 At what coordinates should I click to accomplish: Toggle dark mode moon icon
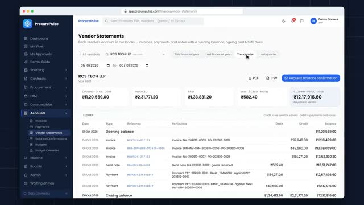[x=283, y=21]
